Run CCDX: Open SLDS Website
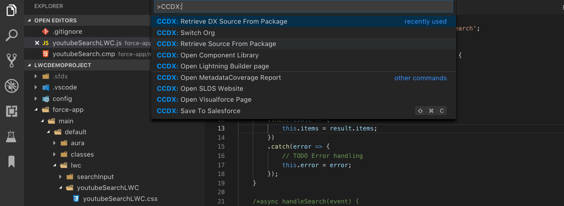 click(x=303, y=89)
